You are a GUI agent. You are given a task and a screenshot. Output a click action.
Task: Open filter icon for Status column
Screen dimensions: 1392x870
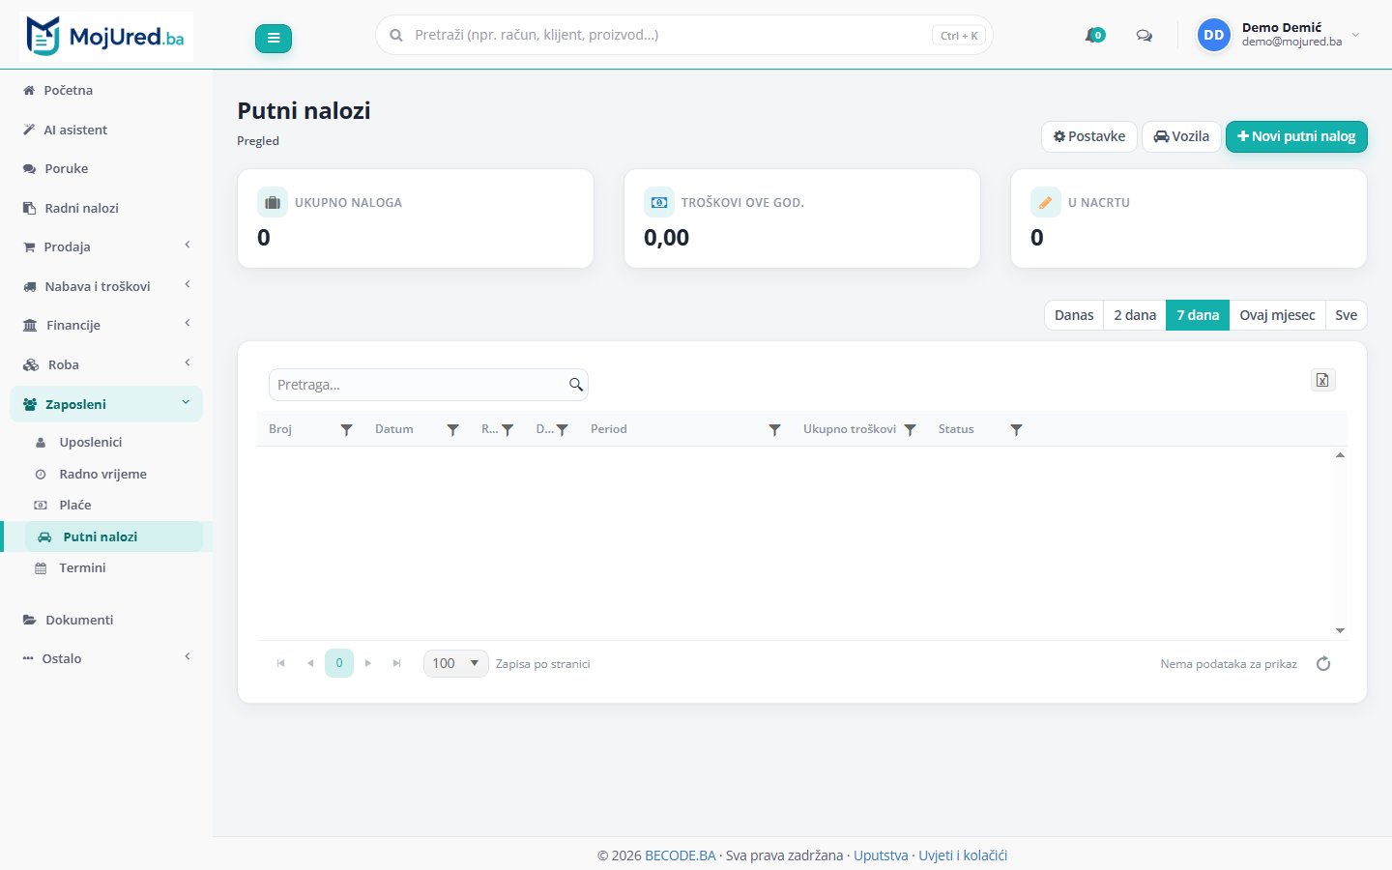tap(1016, 429)
